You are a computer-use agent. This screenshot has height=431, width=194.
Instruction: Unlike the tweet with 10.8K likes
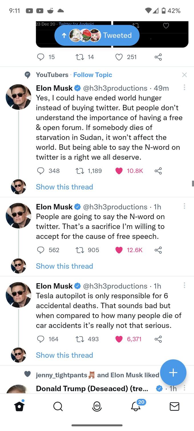click(119, 171)
